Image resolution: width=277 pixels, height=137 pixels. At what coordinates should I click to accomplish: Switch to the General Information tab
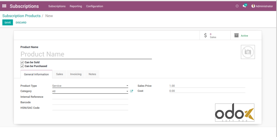[x=36, y=74]
